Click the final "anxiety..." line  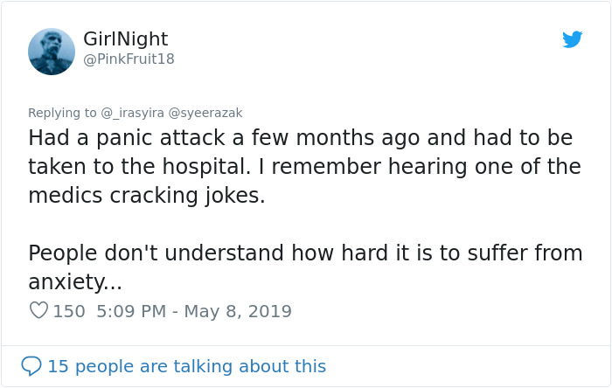(75, 282)
